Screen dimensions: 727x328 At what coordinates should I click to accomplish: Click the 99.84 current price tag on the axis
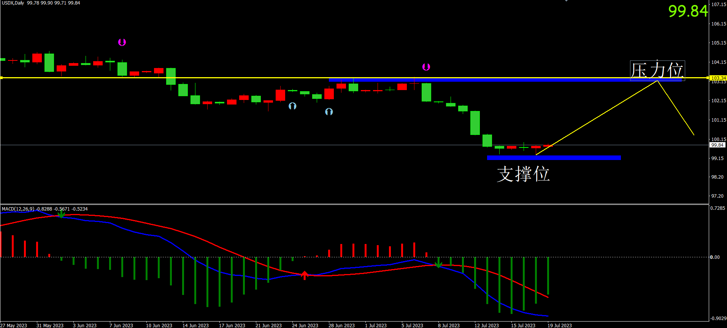[717, 145]
